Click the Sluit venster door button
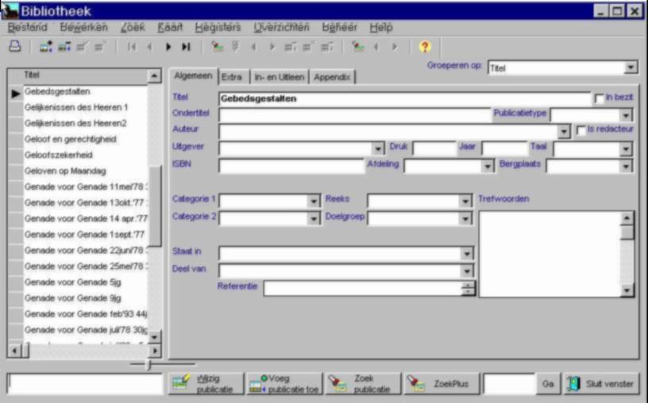The height and width of the screenshot is (403, 648). 601,384
